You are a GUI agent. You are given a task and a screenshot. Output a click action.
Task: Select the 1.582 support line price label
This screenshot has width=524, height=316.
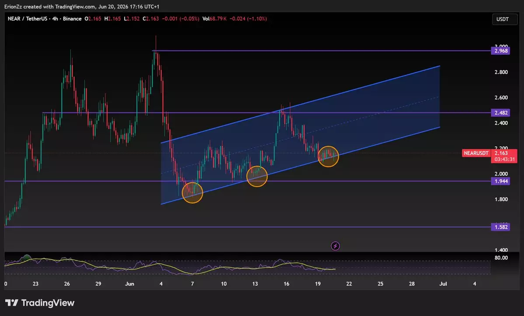[x=500, y=227]
